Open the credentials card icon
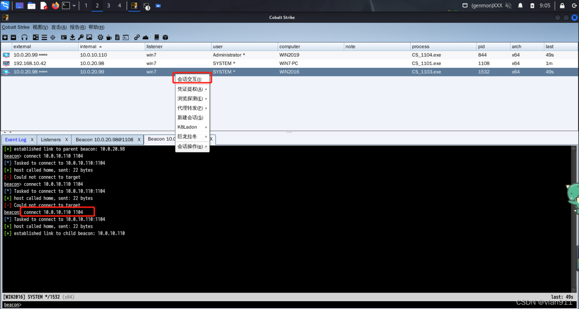This screenshot has width=579, height=309. click(64, 37)
